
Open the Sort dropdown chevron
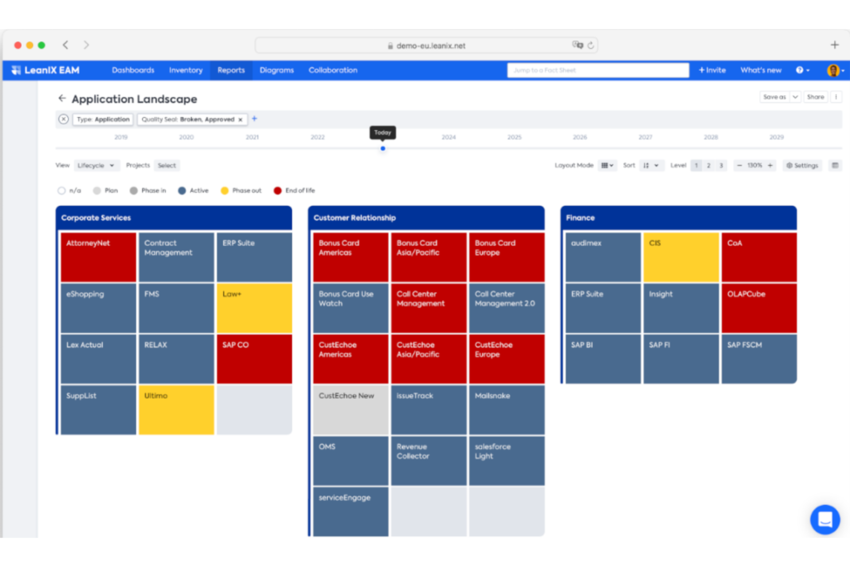[657, 165]
